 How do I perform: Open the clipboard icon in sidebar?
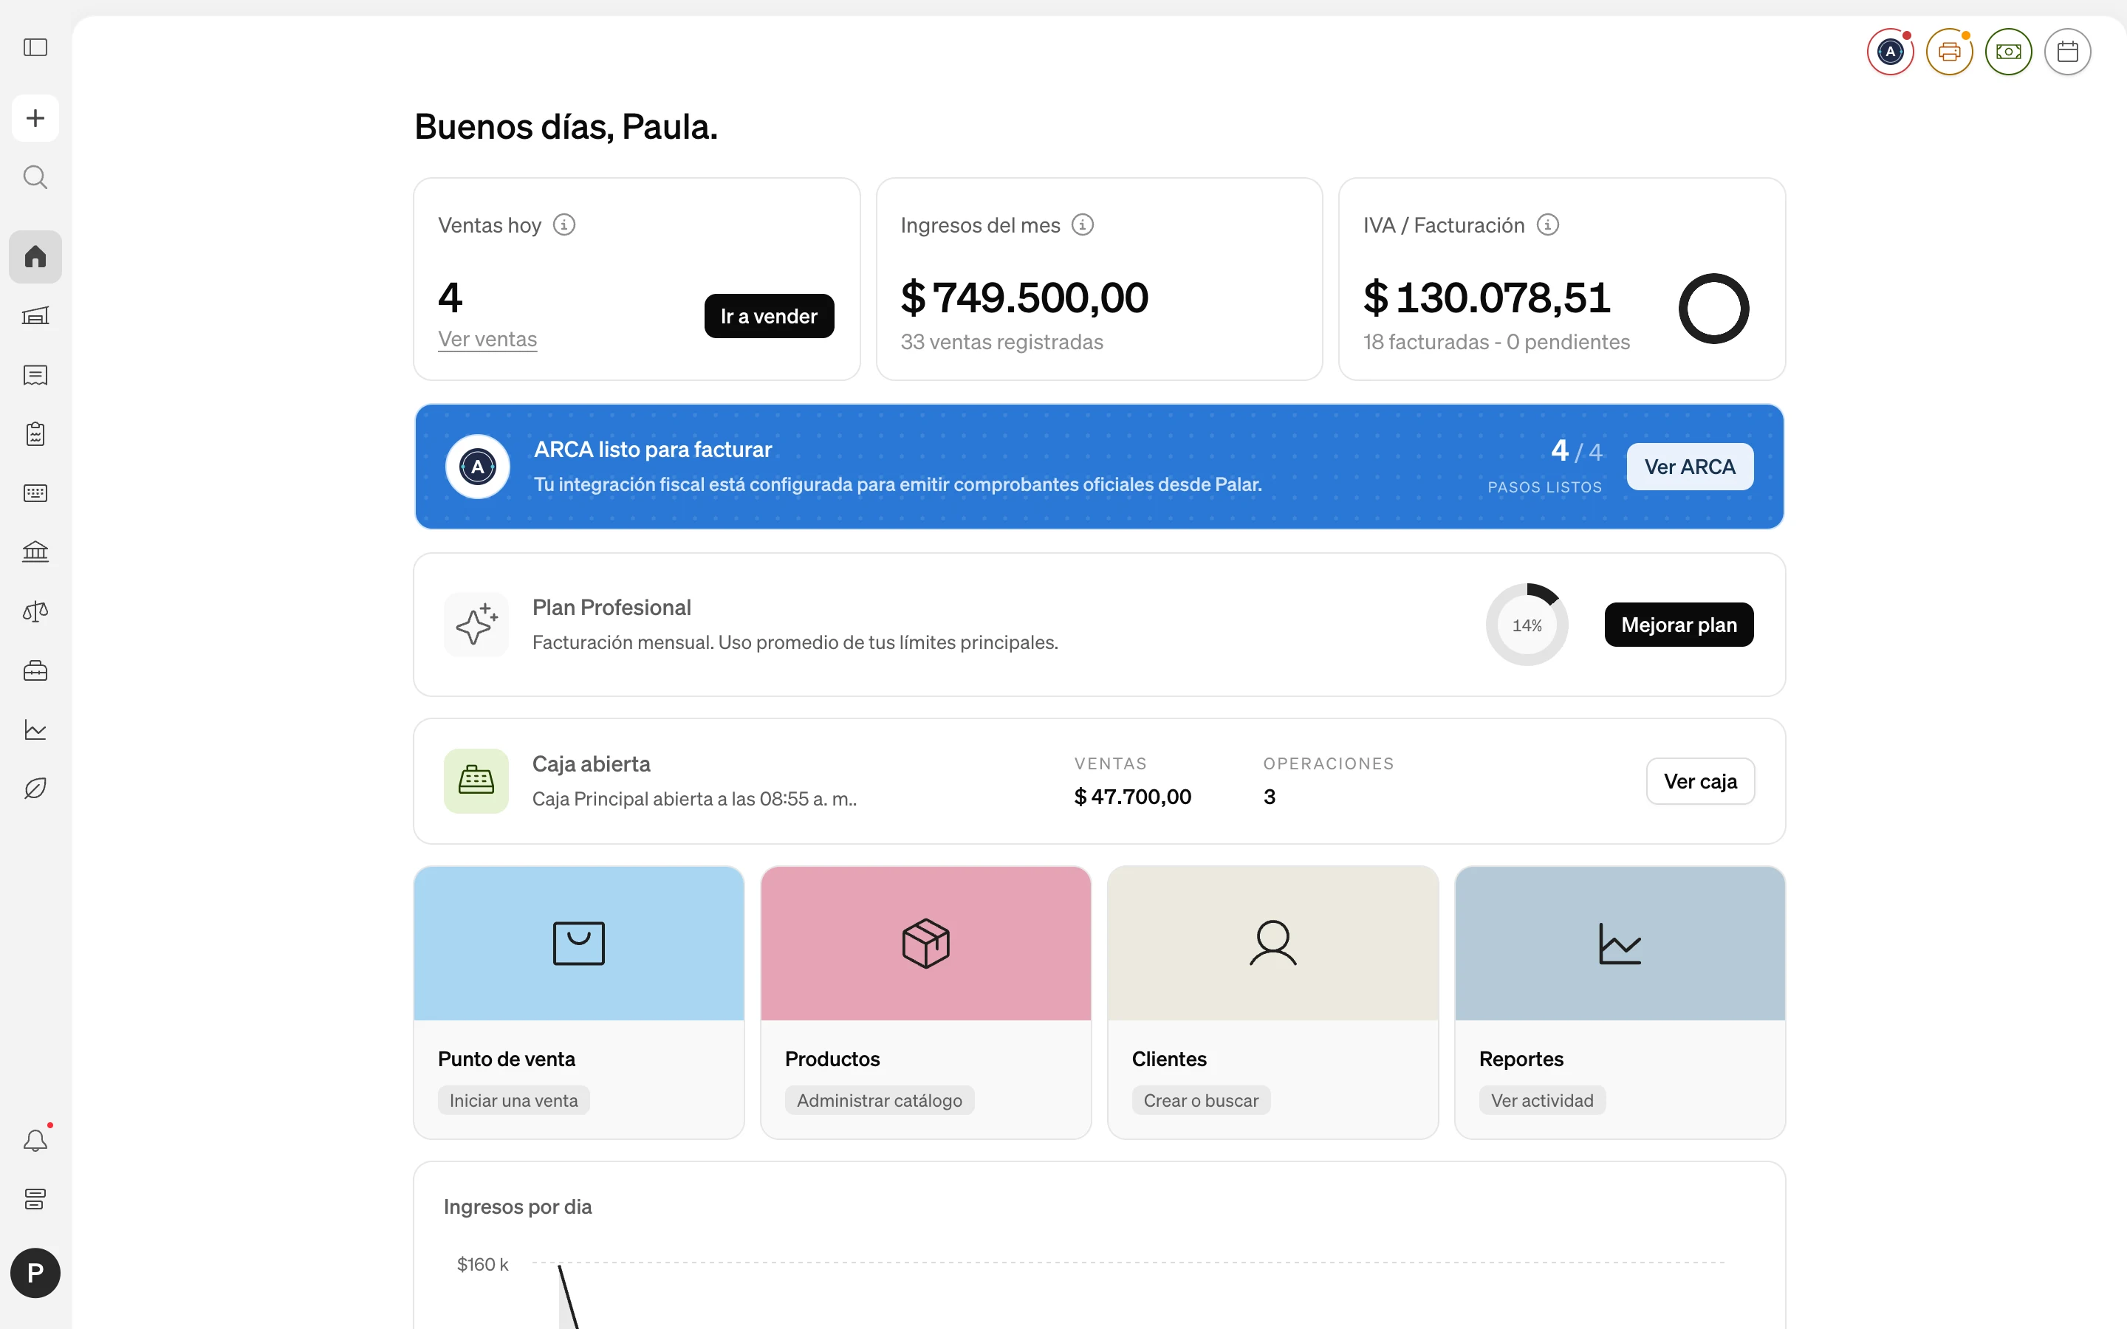point(35,434)
